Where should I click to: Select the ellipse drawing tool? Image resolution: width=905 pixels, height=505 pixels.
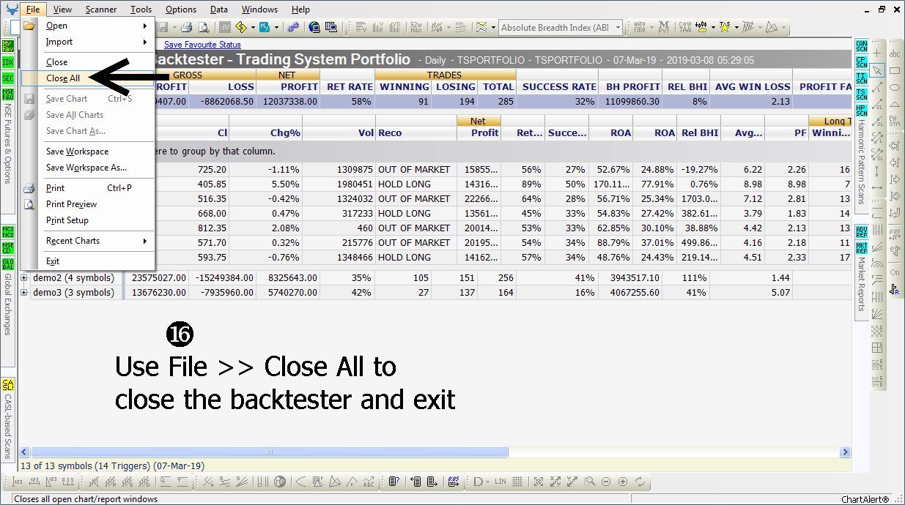895,87
